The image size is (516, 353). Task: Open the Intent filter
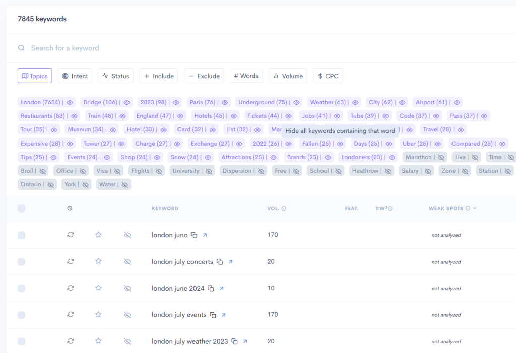75,76
